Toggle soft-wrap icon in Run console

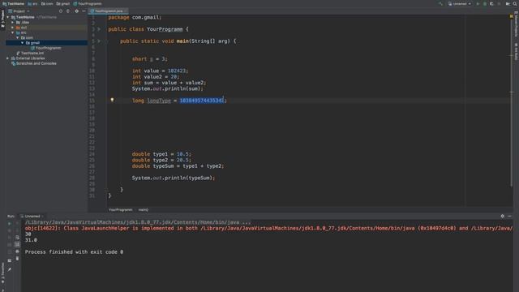(x=17, y=238)
